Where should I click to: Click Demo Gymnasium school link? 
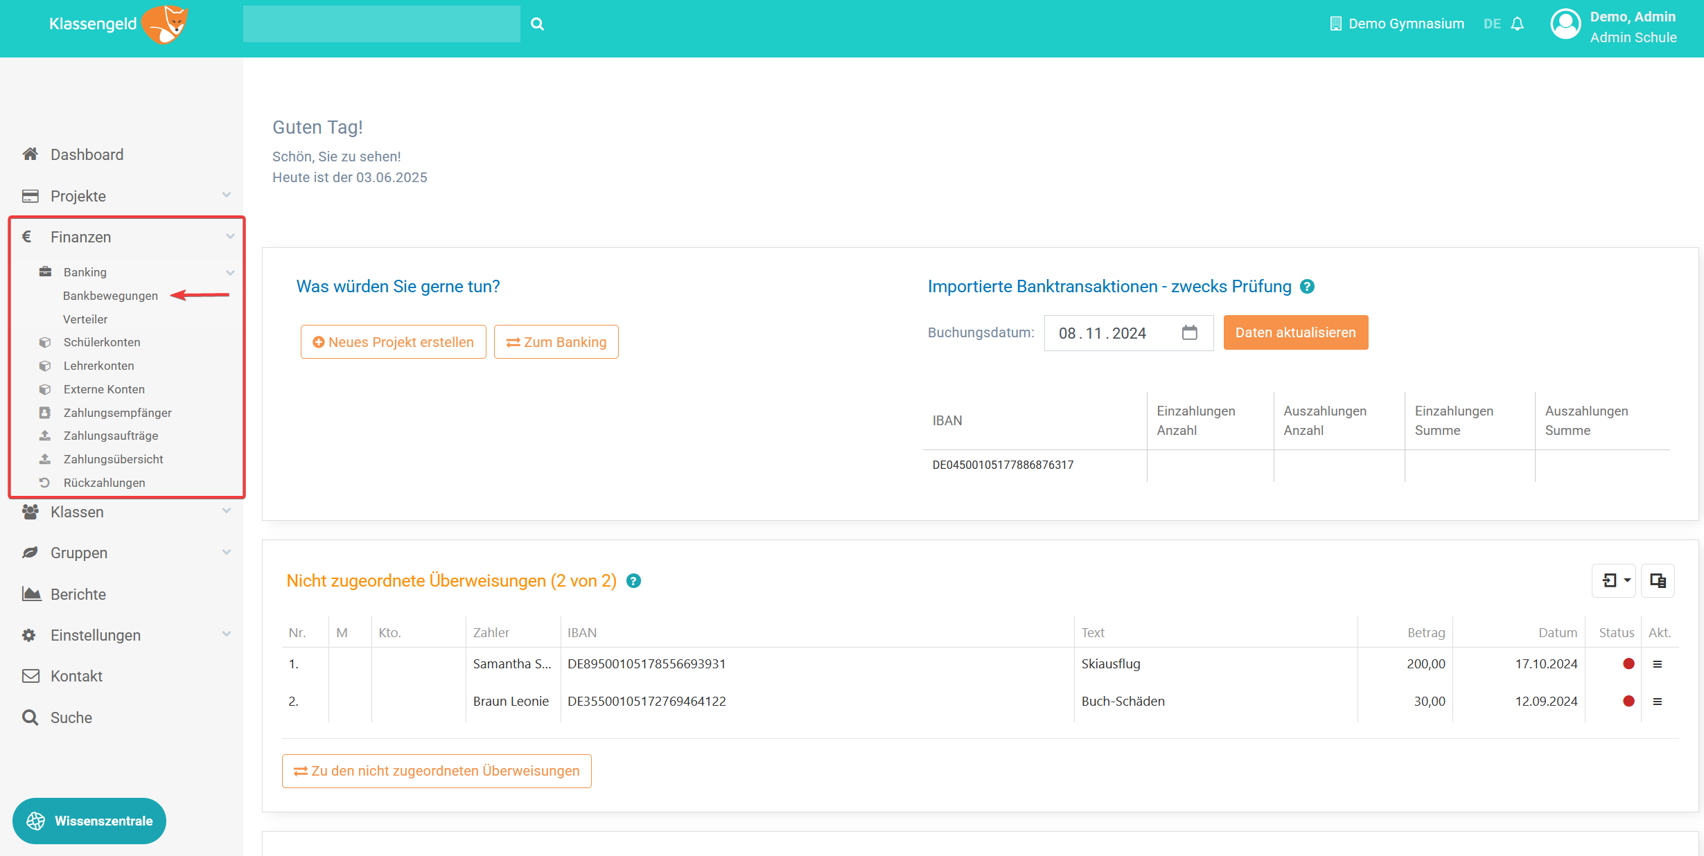click(1407, 24)
